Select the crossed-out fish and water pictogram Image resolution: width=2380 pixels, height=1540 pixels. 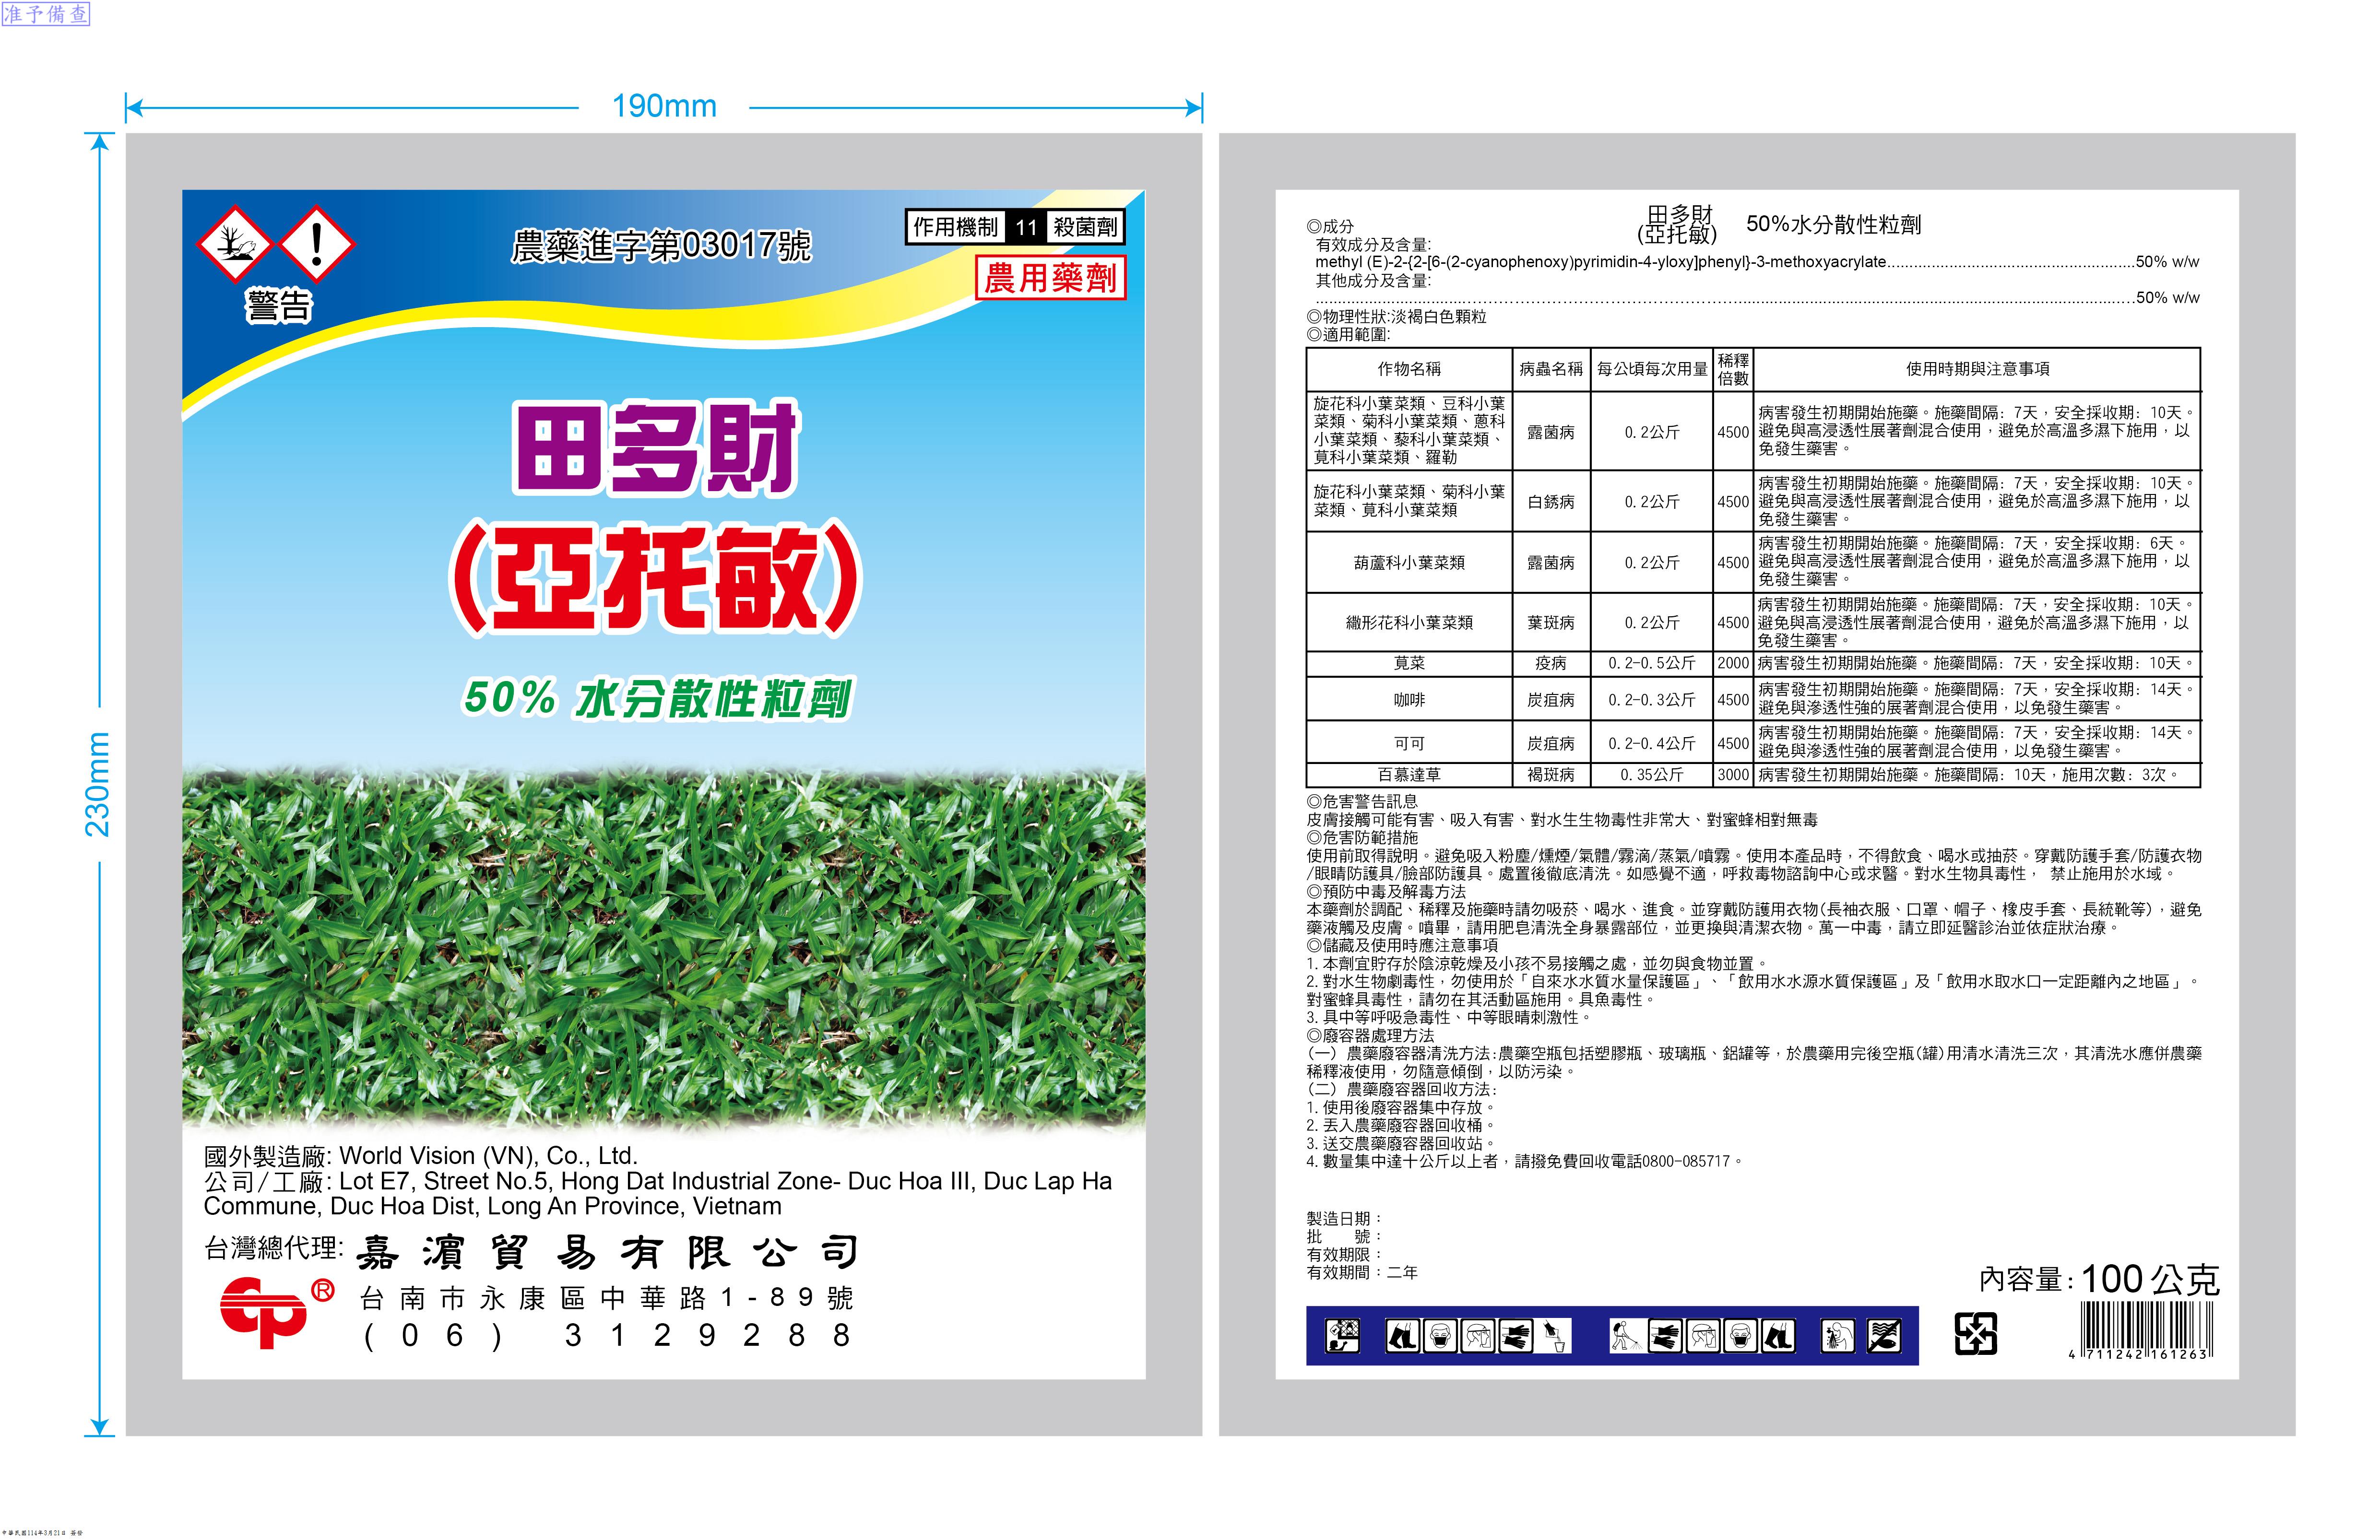[x=1885, y=1335]
